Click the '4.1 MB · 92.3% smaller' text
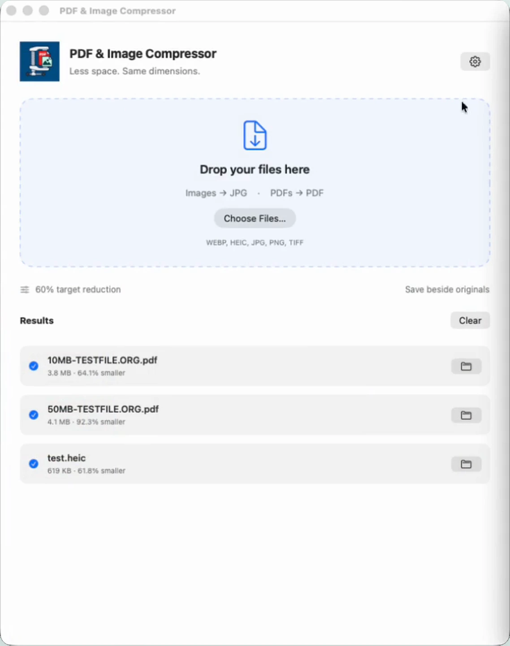 pos(86,422)
